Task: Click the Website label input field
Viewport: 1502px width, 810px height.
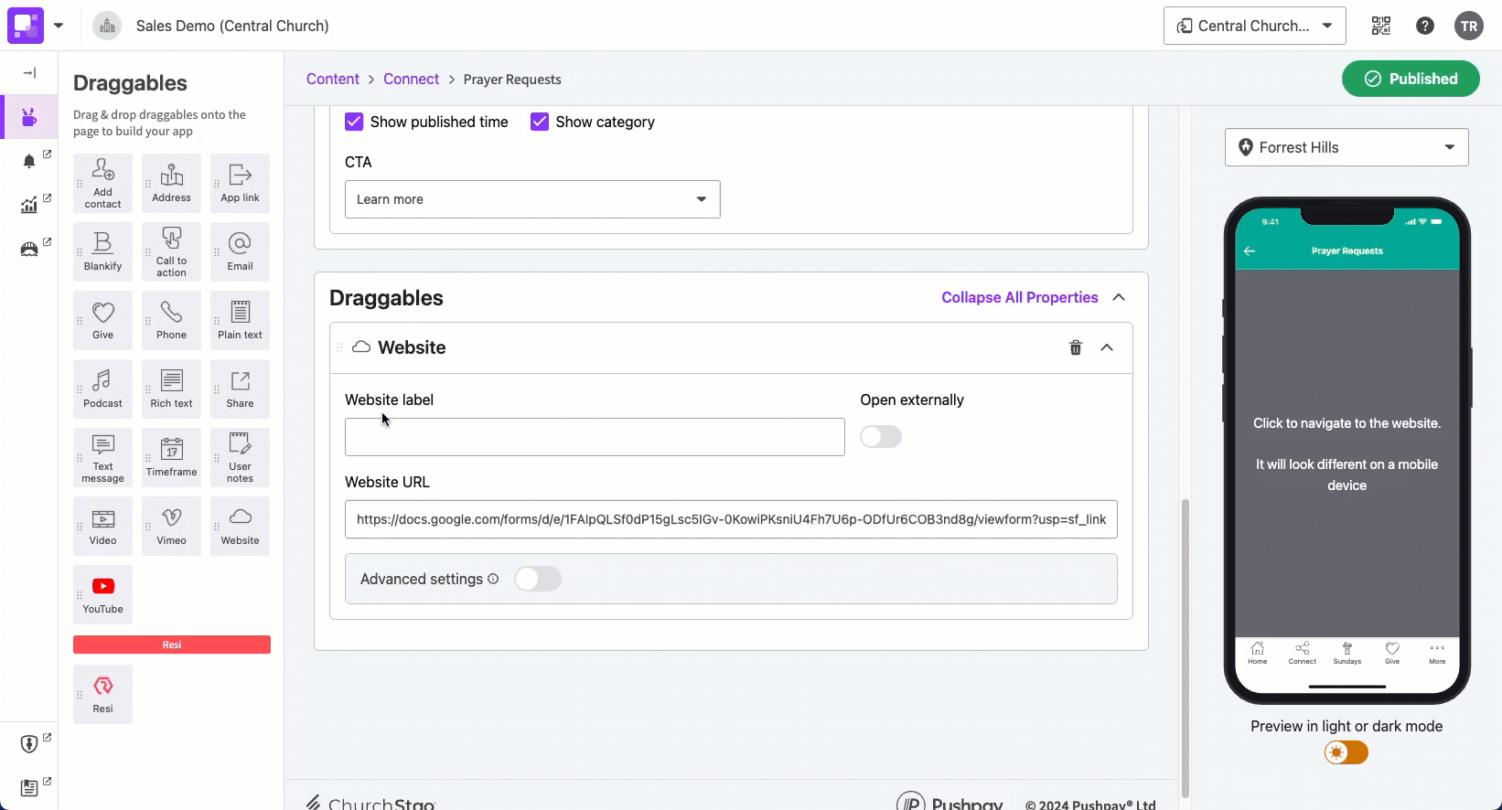Action: (x=595, y=437)
